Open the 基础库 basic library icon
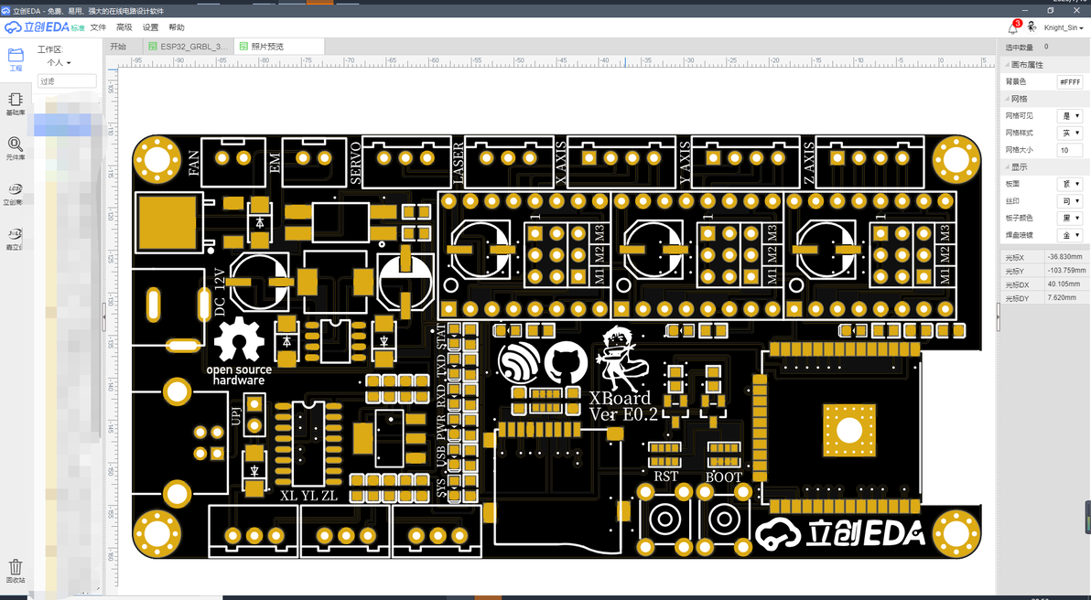 click(16, 103)
